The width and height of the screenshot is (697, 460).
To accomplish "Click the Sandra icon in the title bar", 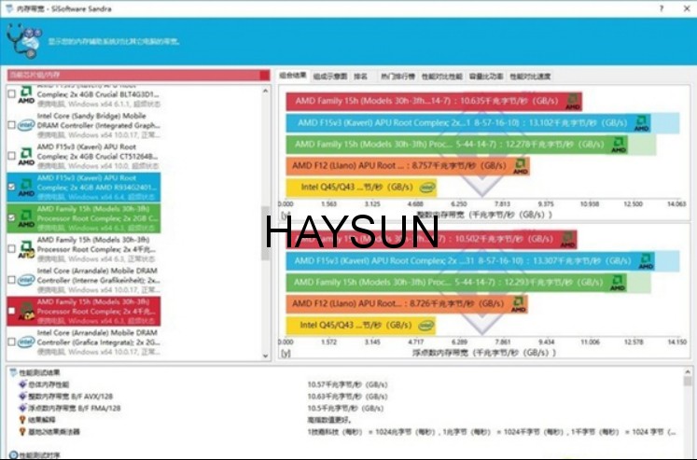I will (9, 8).
